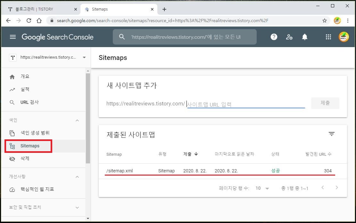Click the 성공 status text
Viewport: 356px width, 223px height.
click(275, 171)
